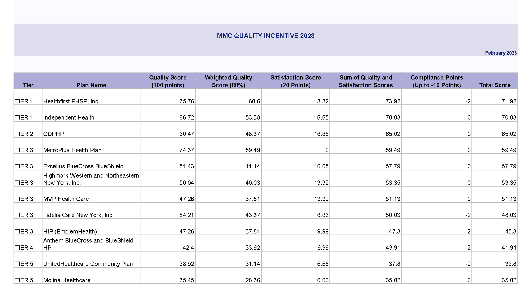The height and width of the screenshot is (300, 532).
Task: Click total score 41.91 for Anthem
Action: [509, 248]
